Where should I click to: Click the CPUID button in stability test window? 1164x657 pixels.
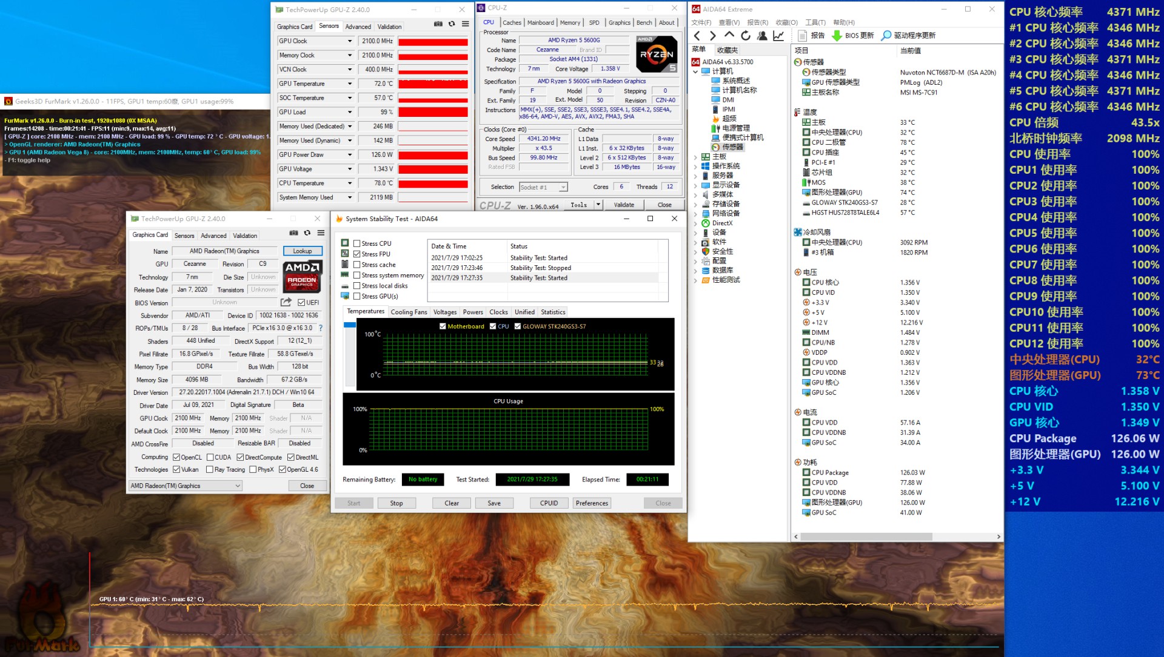(548, 503)
